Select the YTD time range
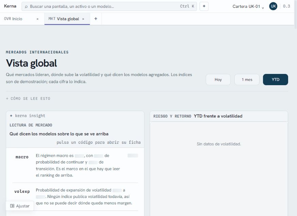 pyautogui.click(x=276, y=80)
